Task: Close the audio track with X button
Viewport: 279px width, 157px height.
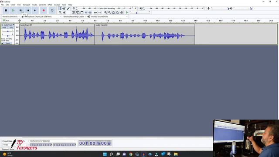Action: click(2, 25)
